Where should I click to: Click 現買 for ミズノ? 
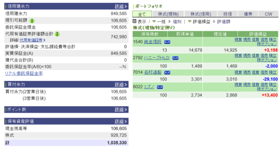[x=238, y=85]
